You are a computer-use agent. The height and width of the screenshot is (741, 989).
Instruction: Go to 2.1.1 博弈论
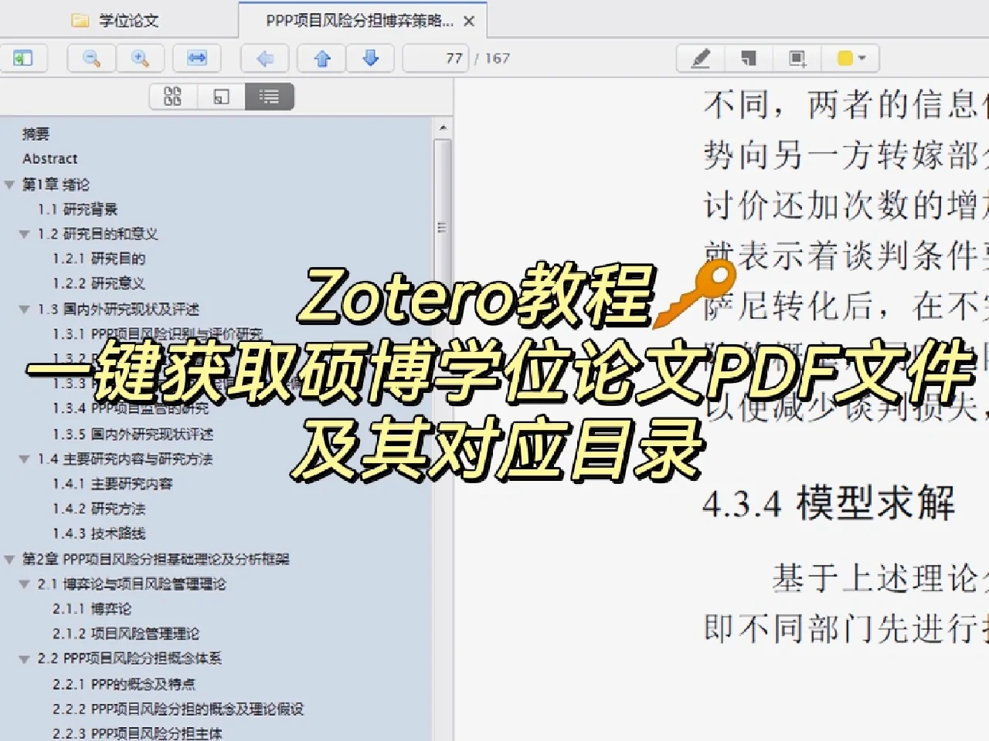click(92, 609)
